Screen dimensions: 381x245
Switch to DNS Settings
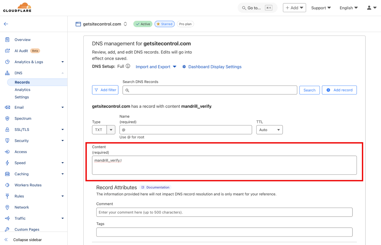coord(22,97)
